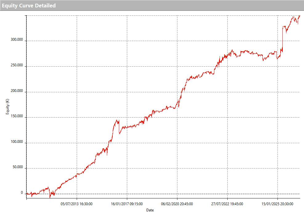Screen dimensions: 304x212
Task: Click the 0 equity axis value
Action: [x=22, y=193]
